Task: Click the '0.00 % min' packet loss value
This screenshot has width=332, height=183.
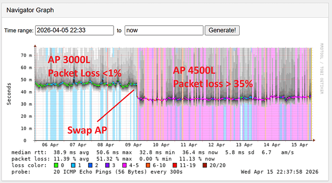Action: click(157, 159)
